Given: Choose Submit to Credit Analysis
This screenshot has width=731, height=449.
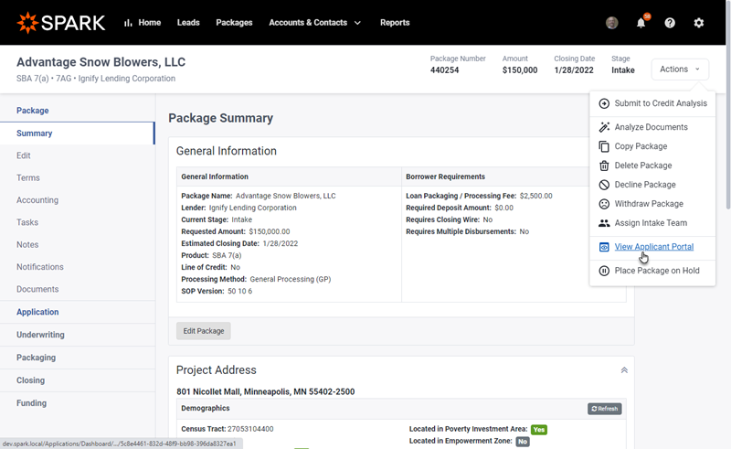Looking at the screenshot, I should tap(652, 103).
